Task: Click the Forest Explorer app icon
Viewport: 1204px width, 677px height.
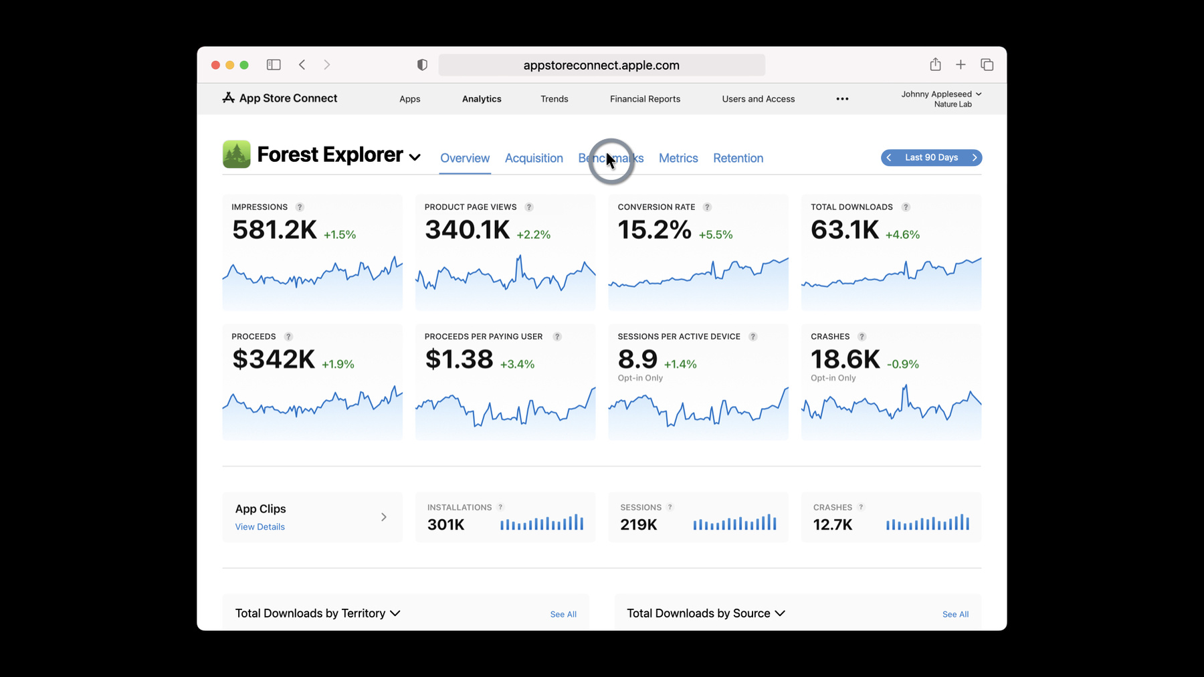Action: tap(236, 155)
